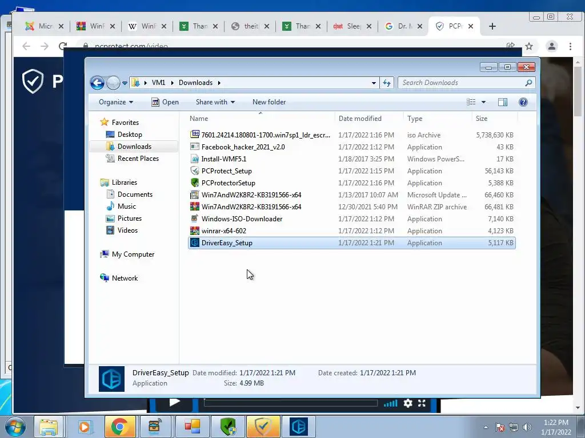The width and height of the screenshot is (585, 438).
Task: Click the Explorer Back navigation button
Action: coord(97,83)
